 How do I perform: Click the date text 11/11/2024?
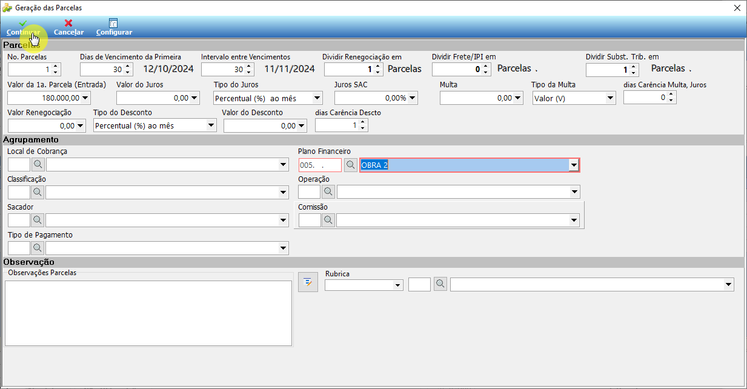290,69
